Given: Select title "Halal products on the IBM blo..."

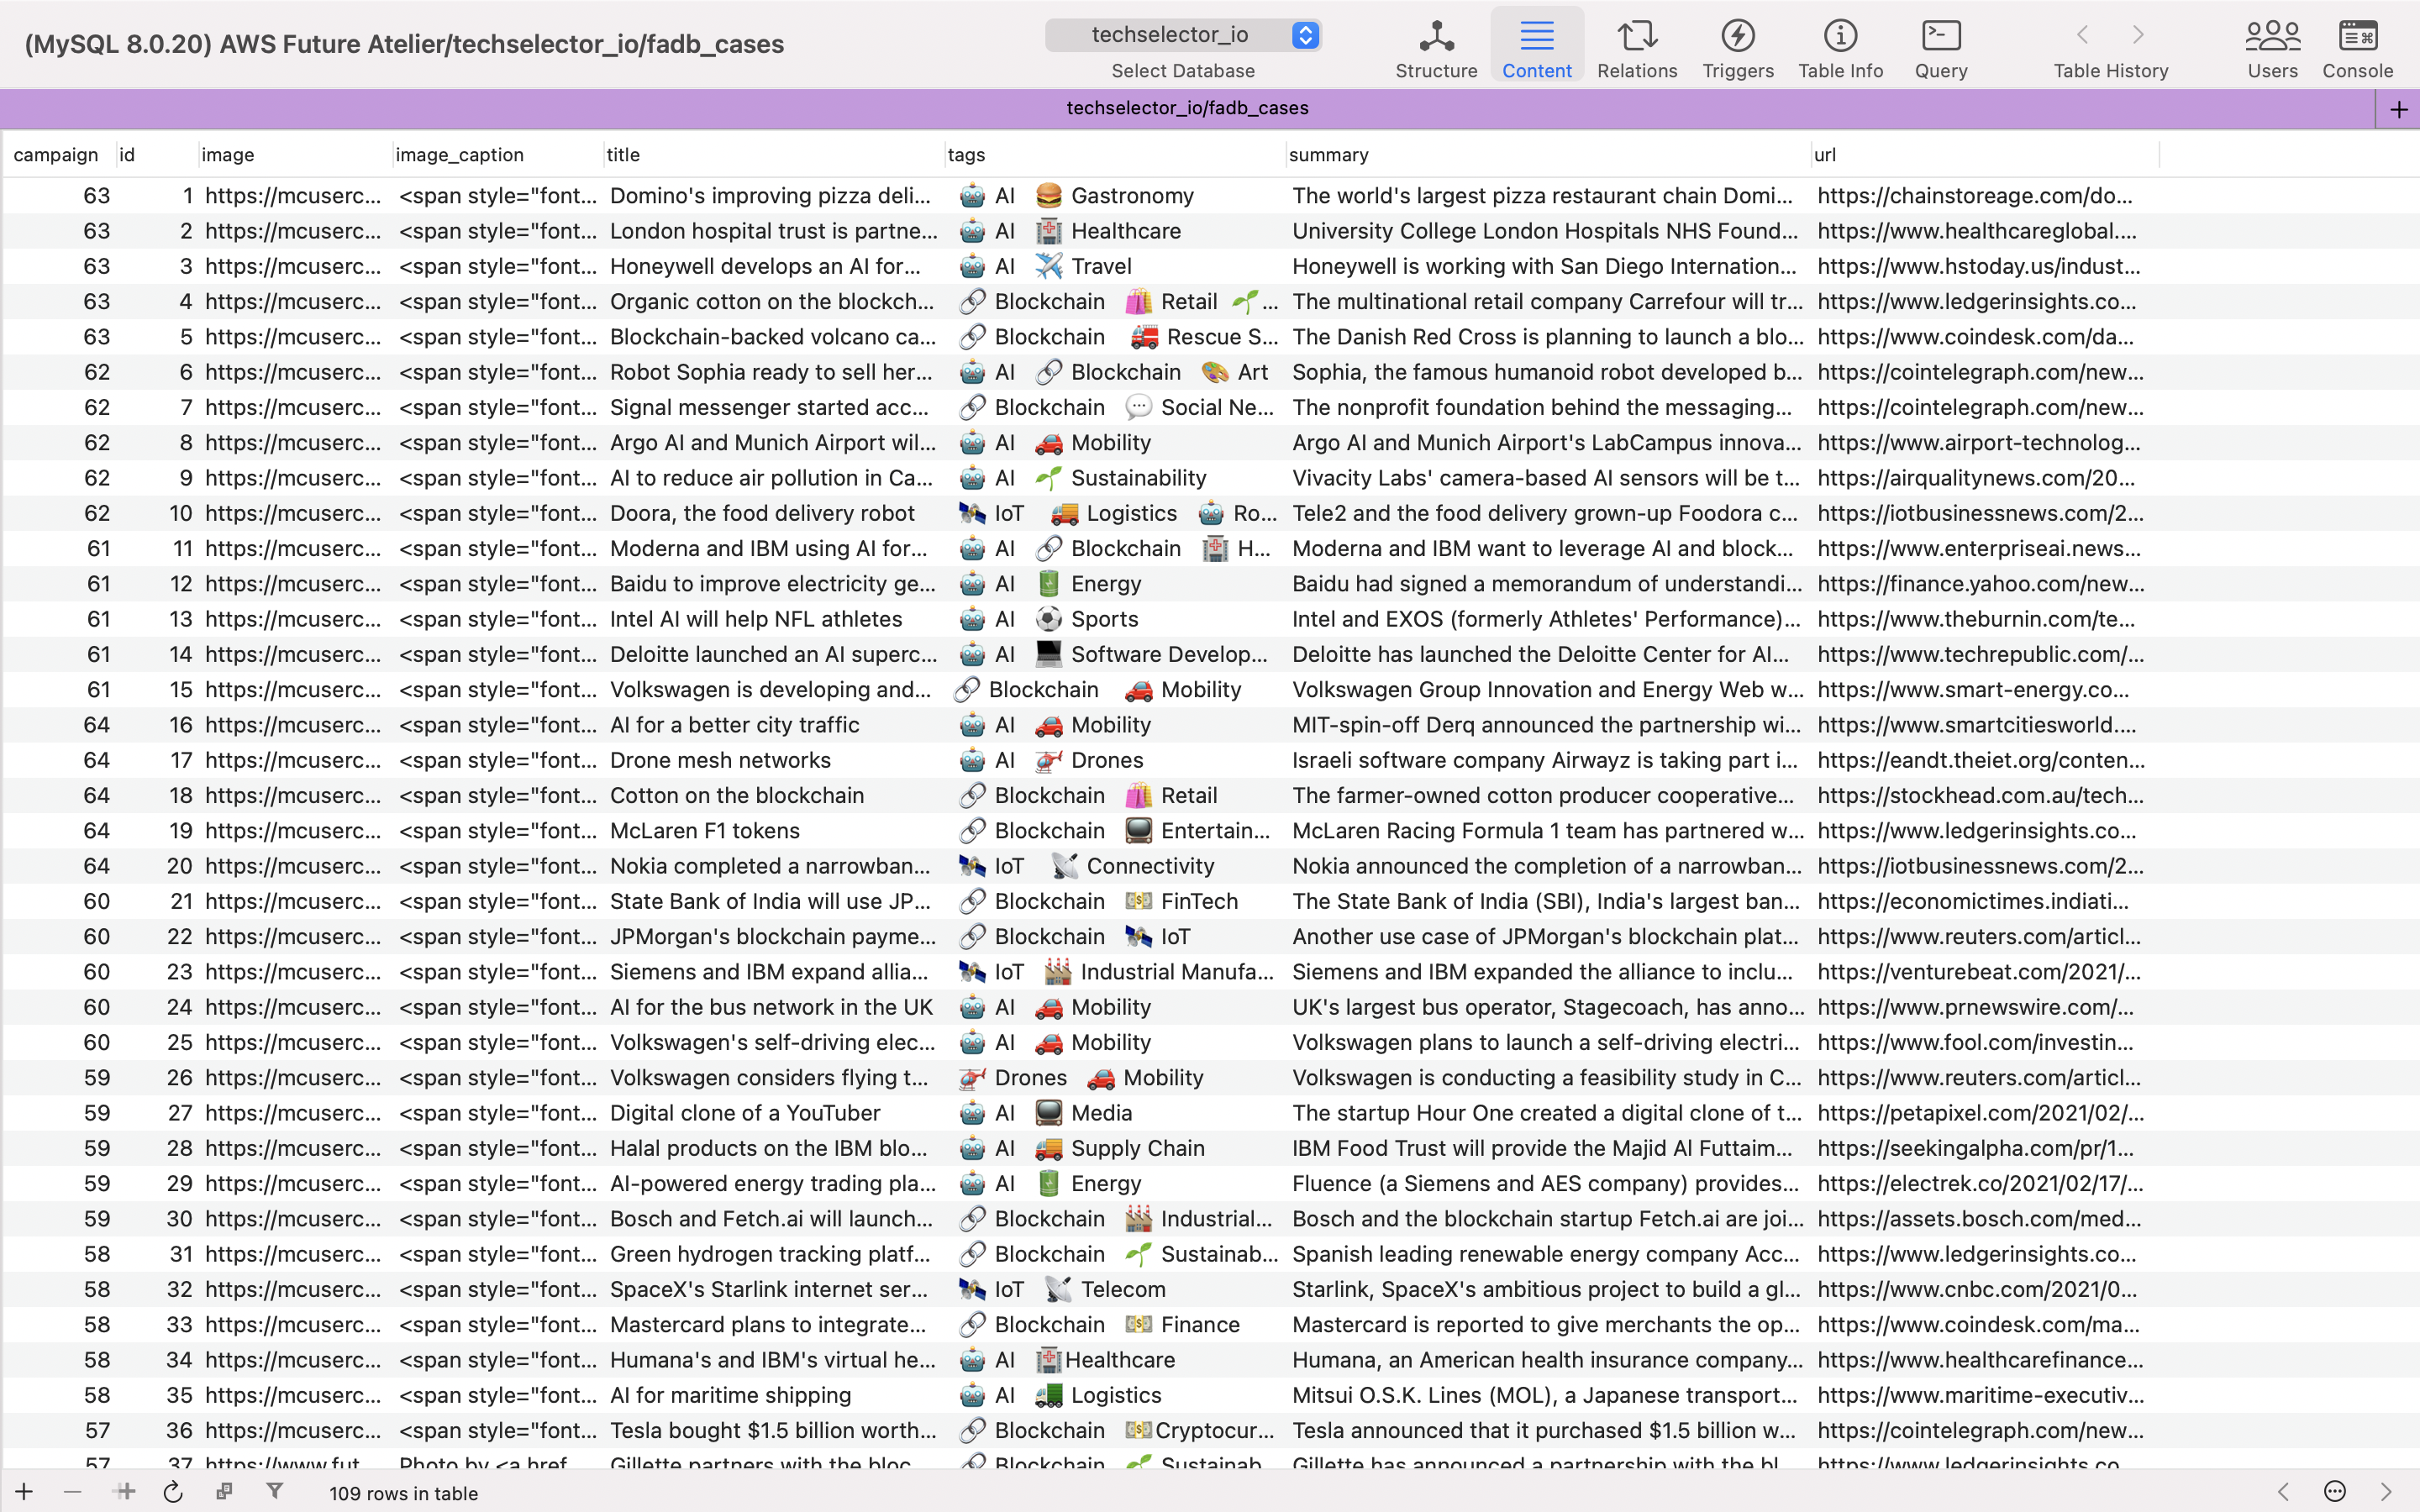Looking at the screenshot, I should (x=774, y=1149).
